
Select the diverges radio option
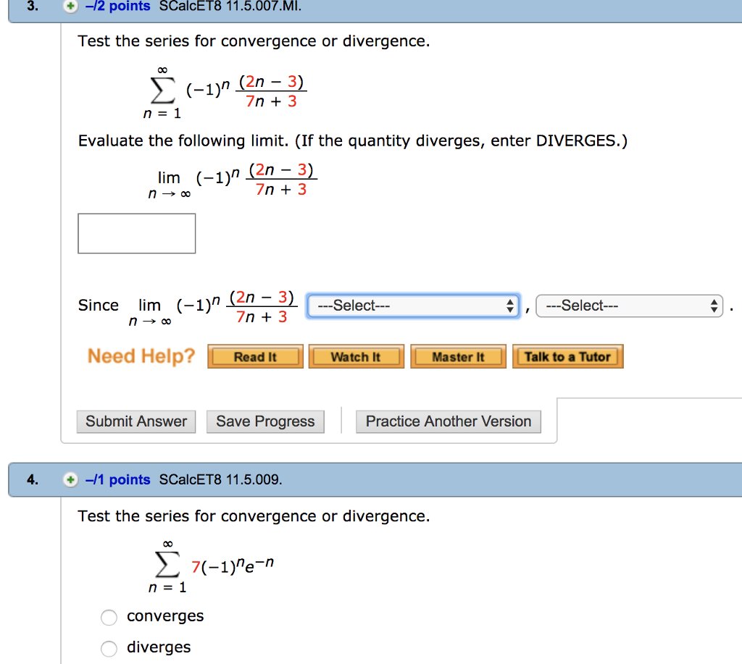[109, 649]
